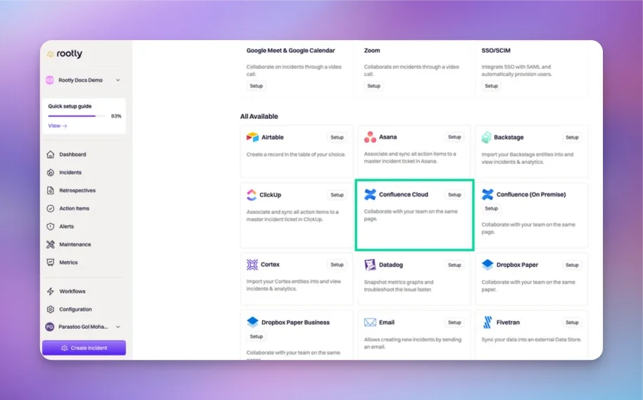Click Setup for Confluence Cloud
Image resolution: width=643 pixels, height=400 pixels.
454,195
